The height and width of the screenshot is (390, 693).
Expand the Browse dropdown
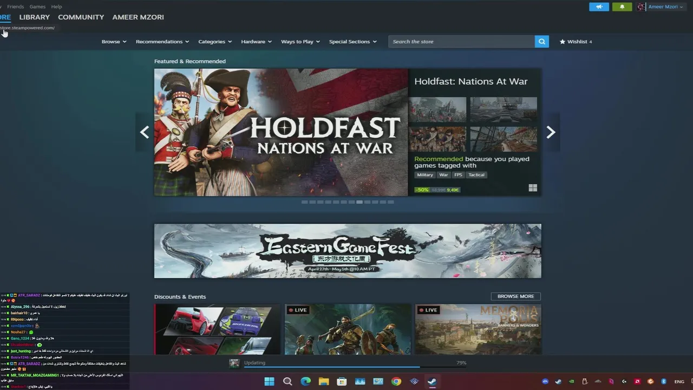click(x=114, y=42)
